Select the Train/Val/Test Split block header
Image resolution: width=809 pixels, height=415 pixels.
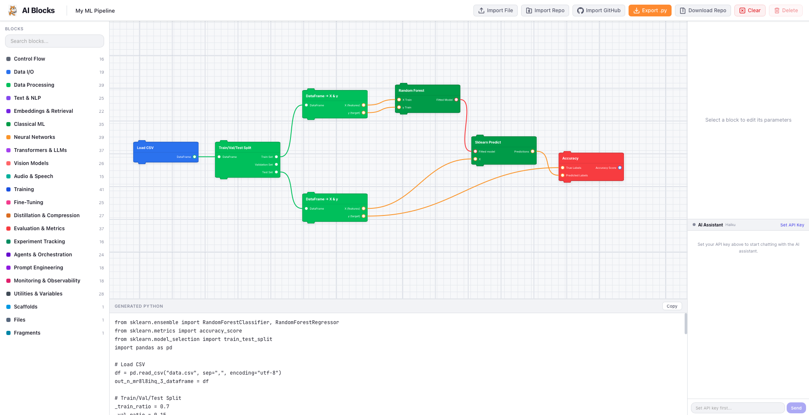(247, 148)
